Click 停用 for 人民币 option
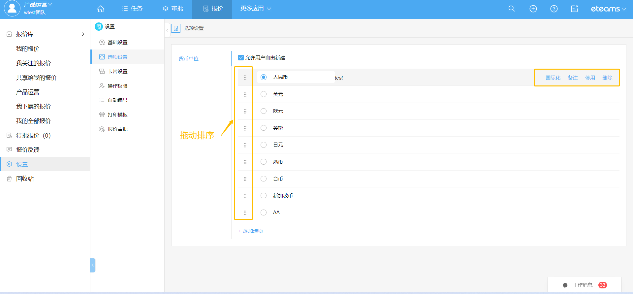 [590, 78]
